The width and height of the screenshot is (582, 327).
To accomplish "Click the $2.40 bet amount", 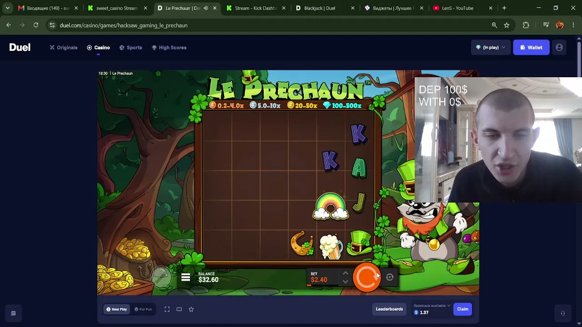I will click(x=319, y=280).
